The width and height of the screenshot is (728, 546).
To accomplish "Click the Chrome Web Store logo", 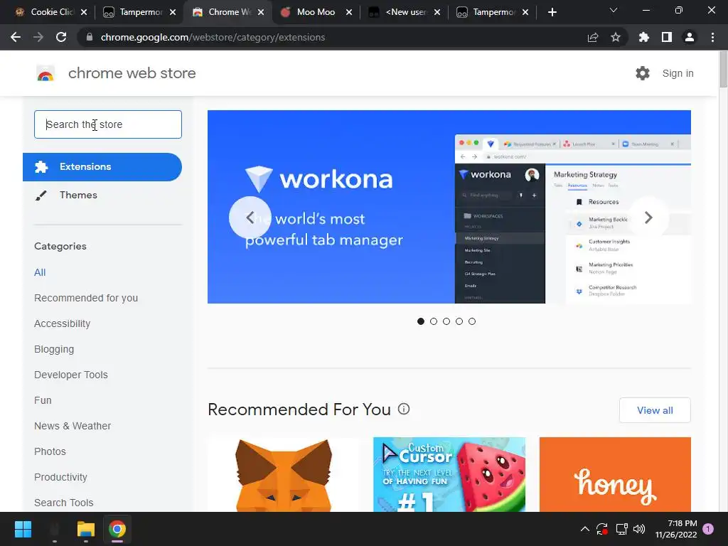I will (x=45, y=73).
